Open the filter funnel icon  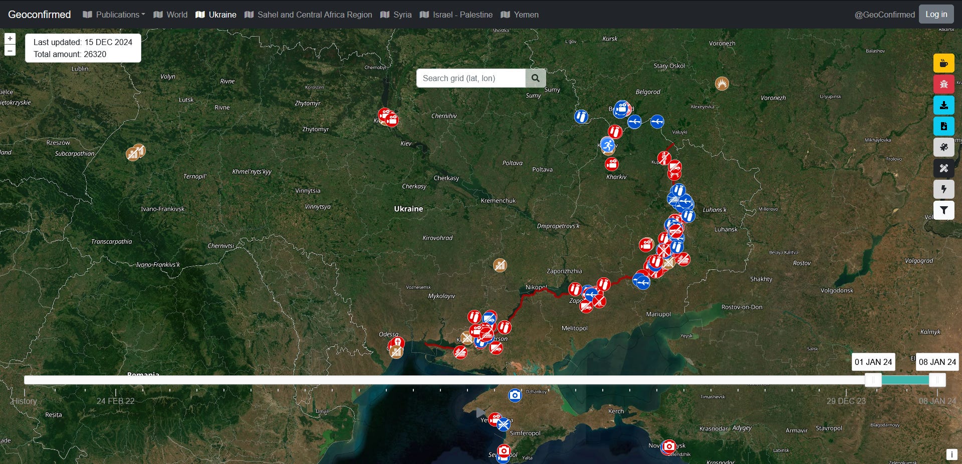coord(944,210)
